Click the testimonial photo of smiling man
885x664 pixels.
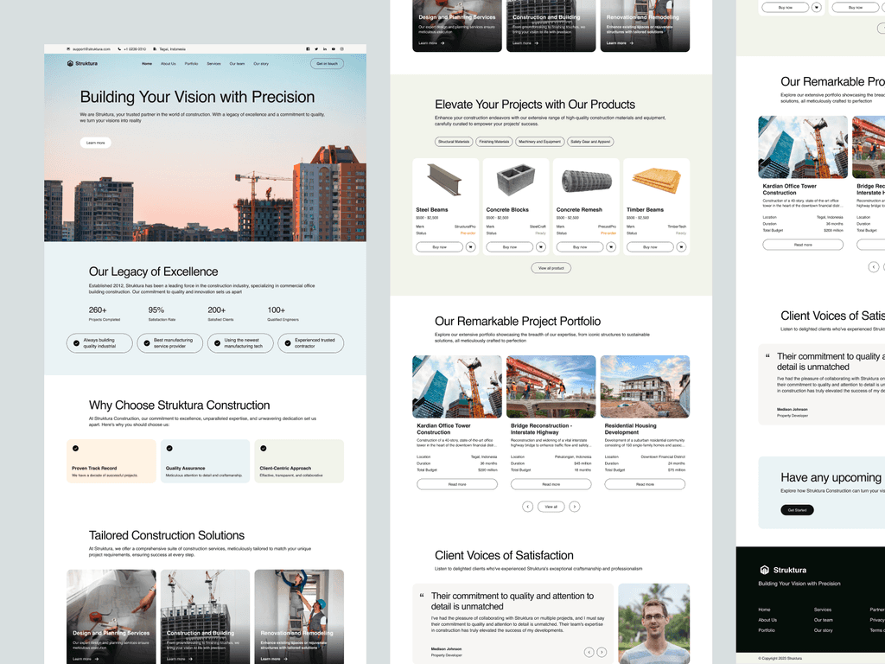[653, 624]
